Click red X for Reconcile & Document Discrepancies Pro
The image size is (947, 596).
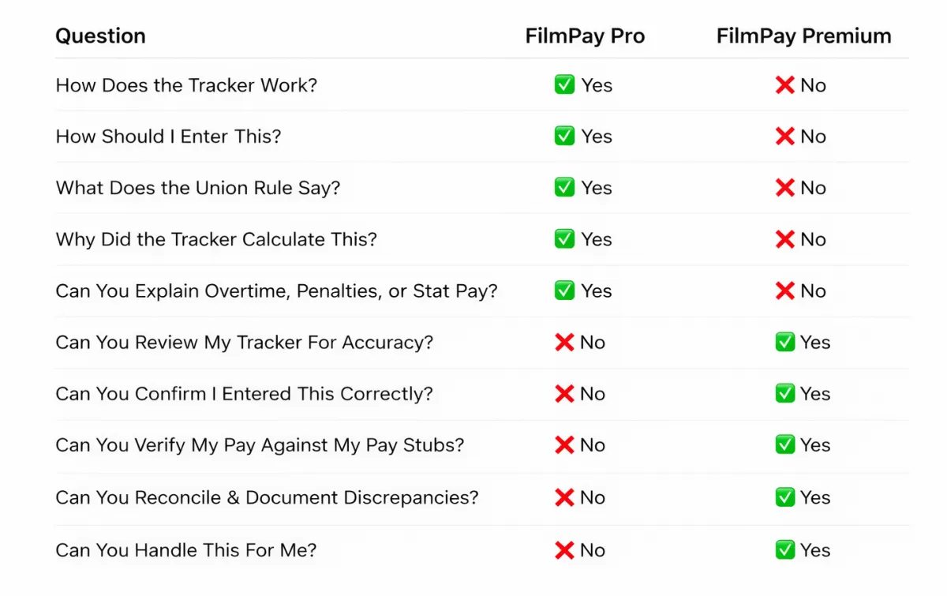pos(564,497)
